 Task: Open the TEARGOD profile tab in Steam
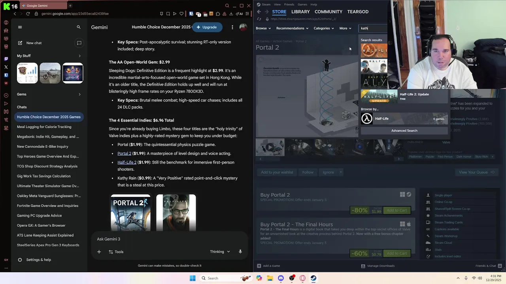(x=358, y=12)
